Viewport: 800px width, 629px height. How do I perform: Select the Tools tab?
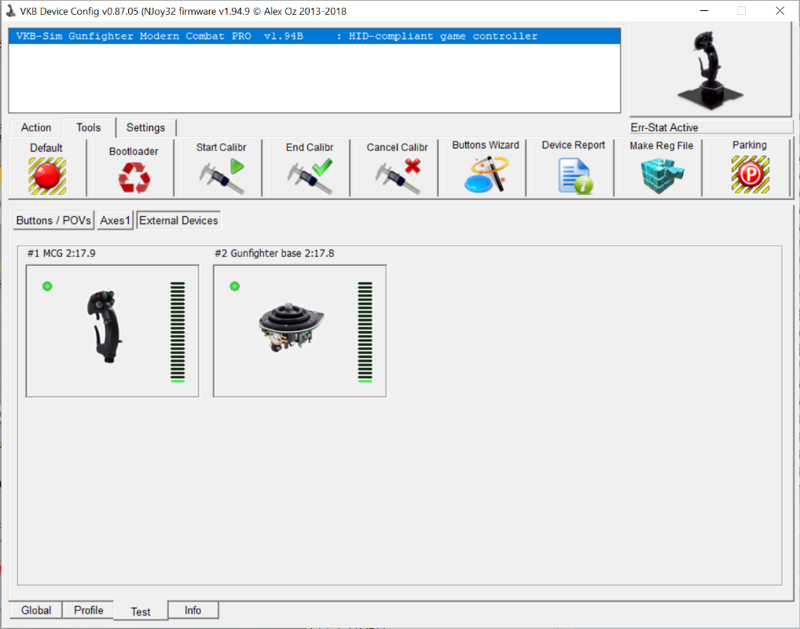(x=89, y=127)
